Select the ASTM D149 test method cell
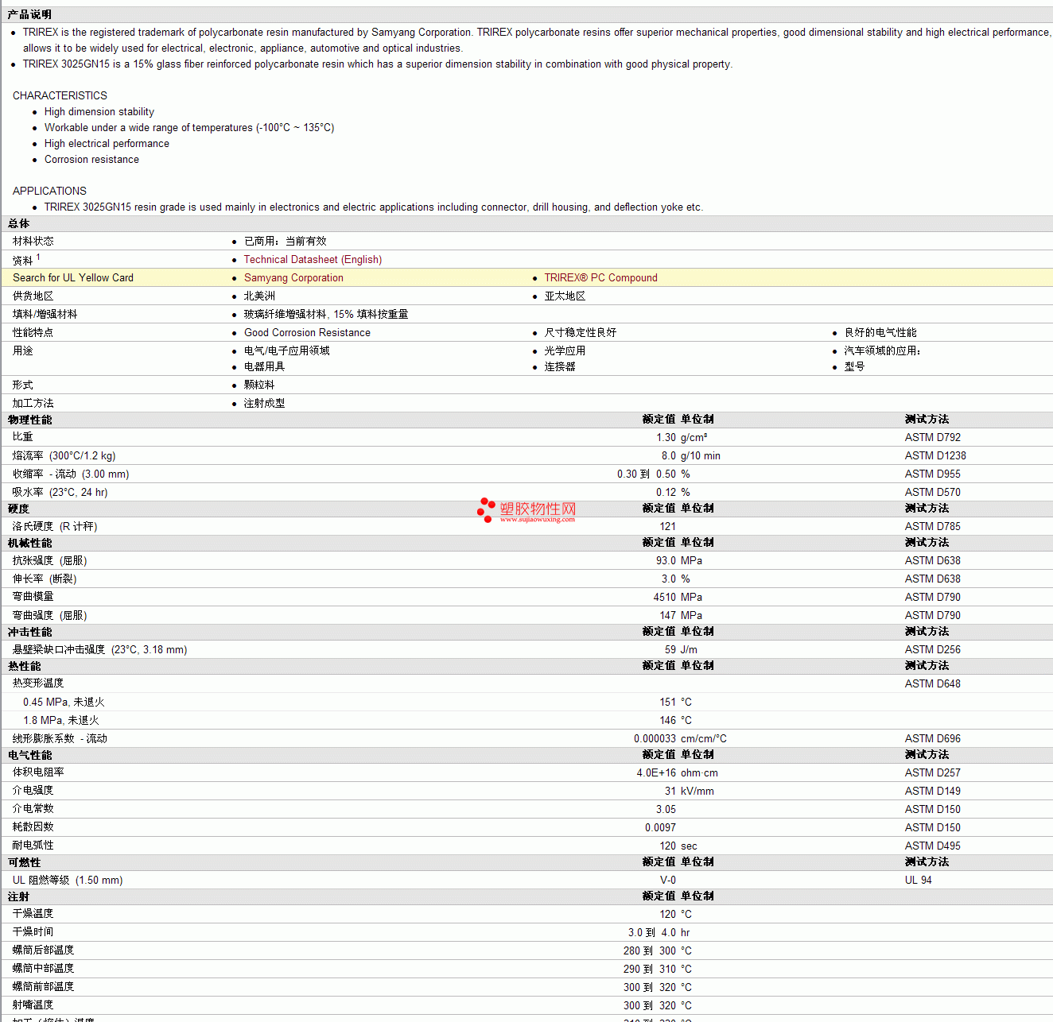 click(932, 792)
